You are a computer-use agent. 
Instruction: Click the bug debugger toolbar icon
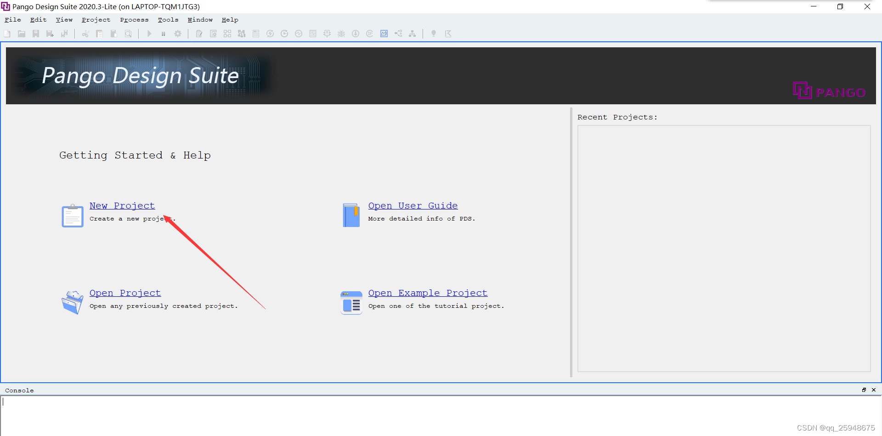341,34
